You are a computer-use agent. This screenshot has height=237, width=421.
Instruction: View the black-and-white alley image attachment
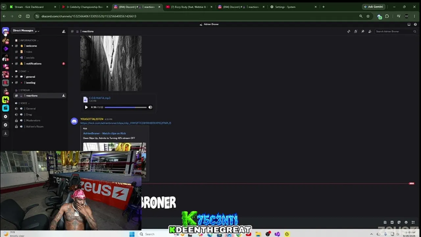coord(111,63)
